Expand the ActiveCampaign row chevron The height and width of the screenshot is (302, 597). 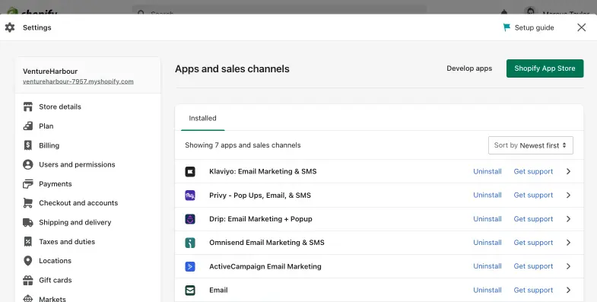(568, 266)
